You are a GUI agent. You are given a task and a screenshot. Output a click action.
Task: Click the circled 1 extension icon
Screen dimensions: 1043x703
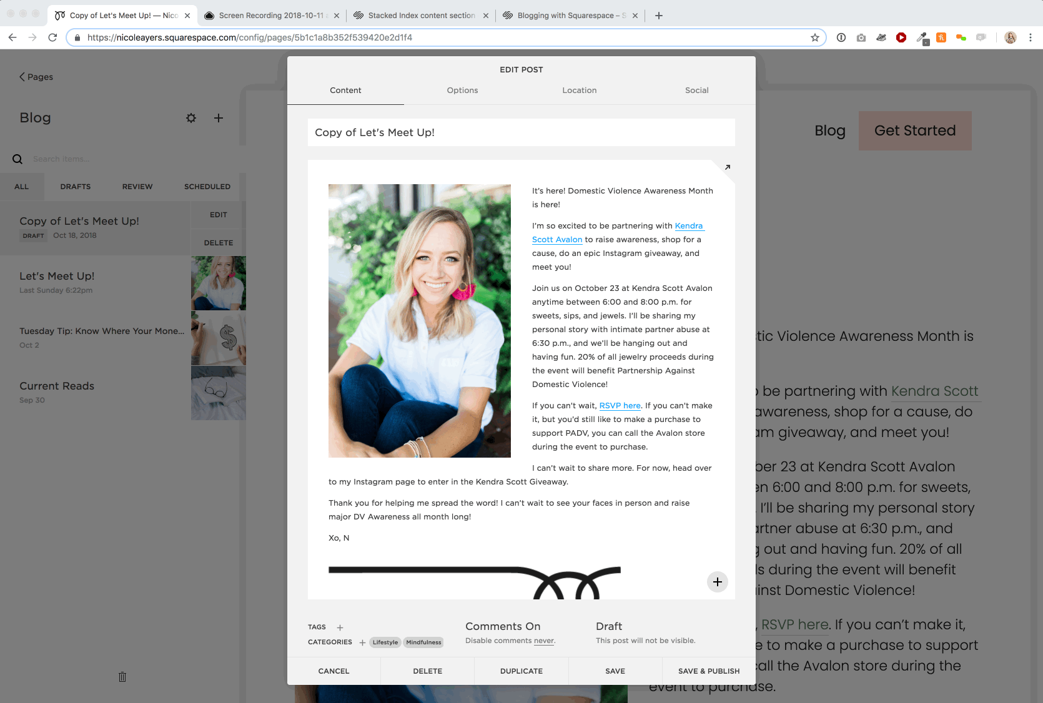(841, 37)
